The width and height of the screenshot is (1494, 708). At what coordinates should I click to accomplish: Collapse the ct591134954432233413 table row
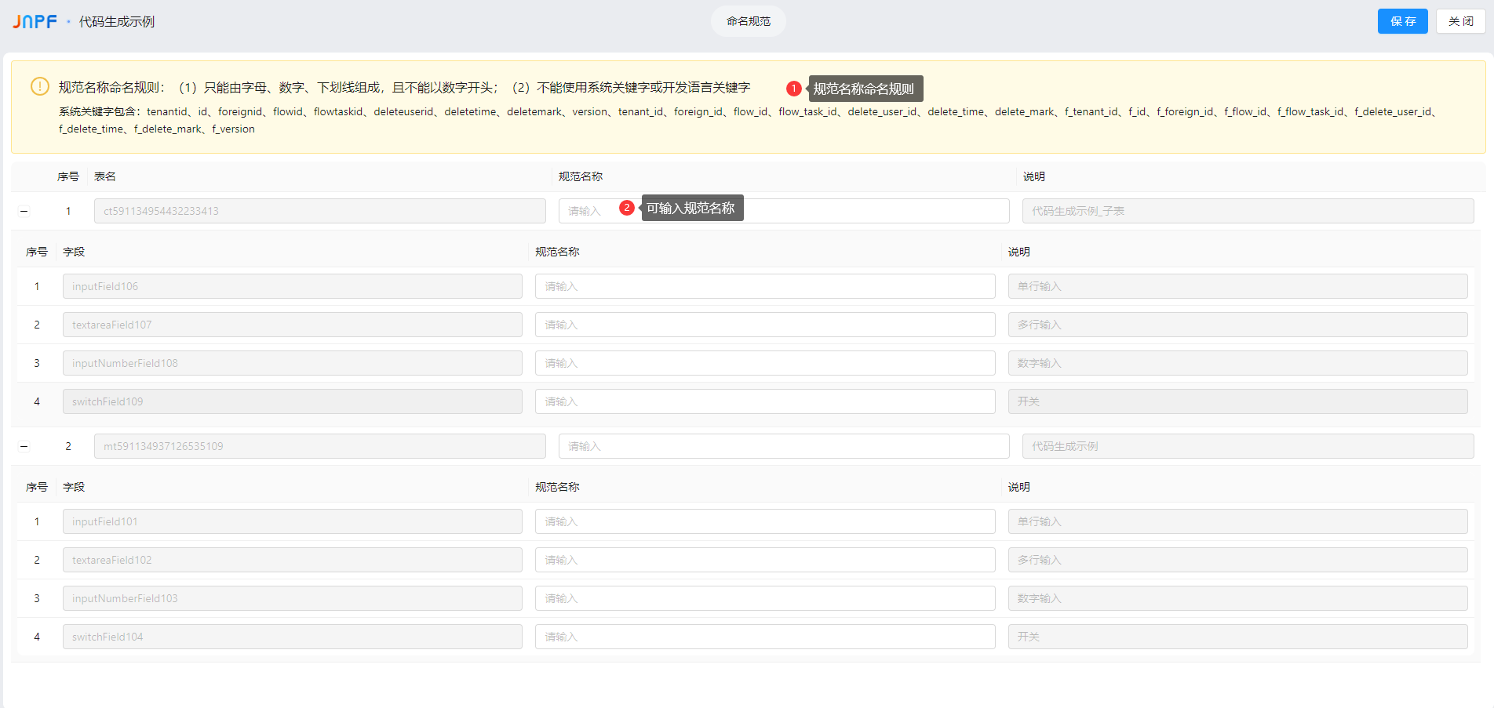24,211
